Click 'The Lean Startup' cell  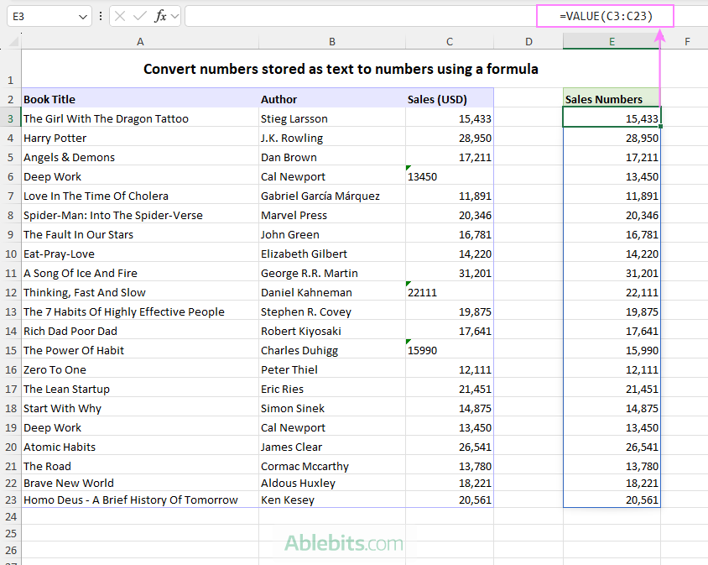point(140,389)
